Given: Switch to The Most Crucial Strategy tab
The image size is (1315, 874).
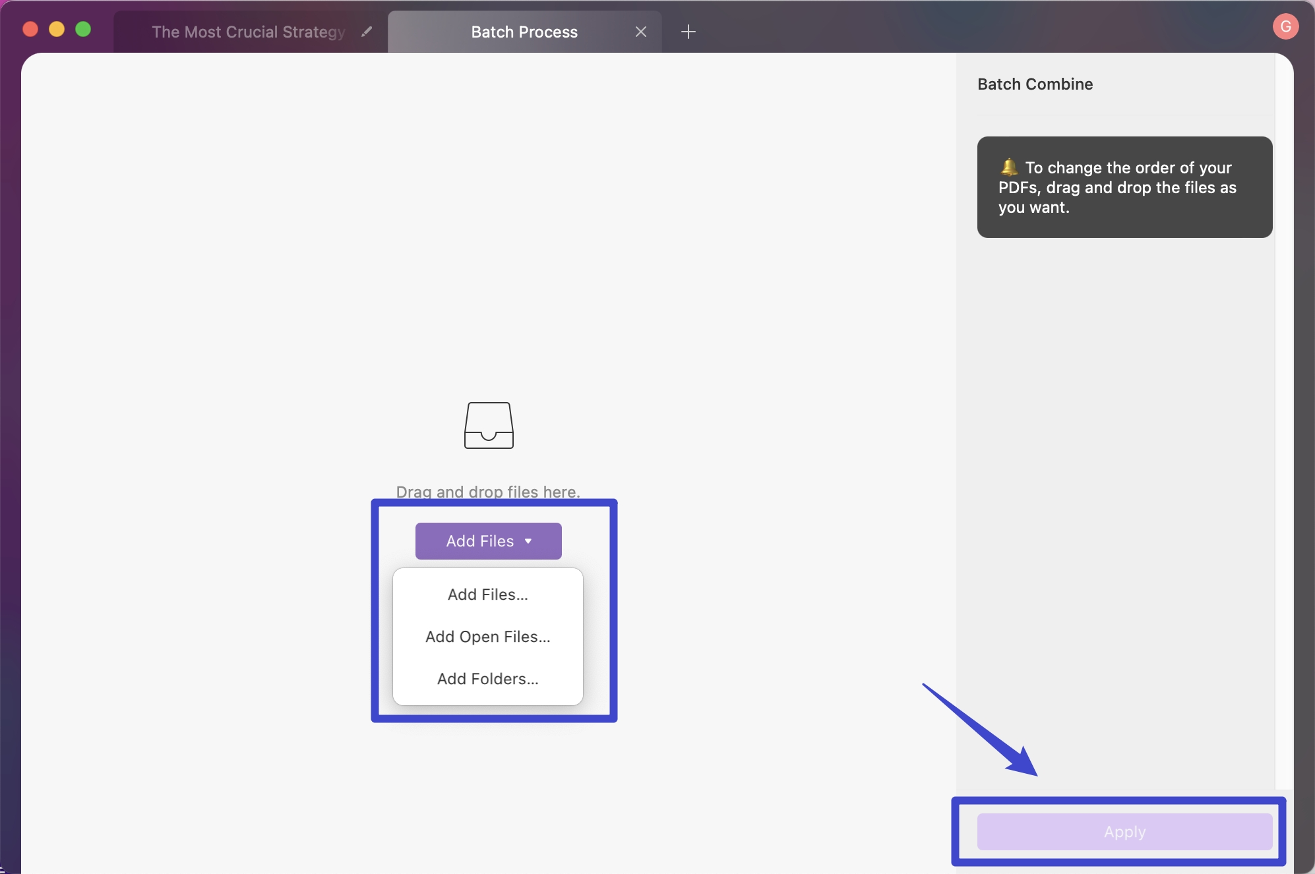Looking at the screenshot, I should click(x=250, y=29).
